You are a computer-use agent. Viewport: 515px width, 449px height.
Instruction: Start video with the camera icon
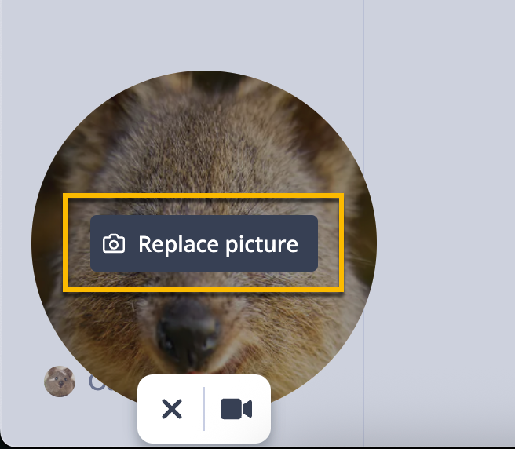(x=236, y=409)
